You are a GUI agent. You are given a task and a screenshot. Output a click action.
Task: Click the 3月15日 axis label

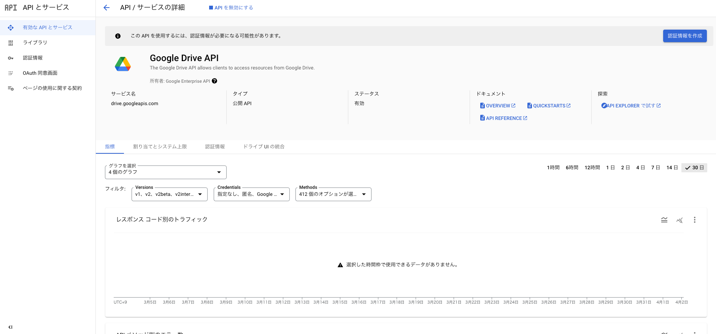[x=340, y=302]
